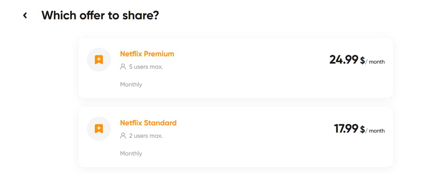The height and width of the screenshot is (182, 445).
Task: Click 'Monthly' label in Netflix Premium card
Action: (x=131, y=85)
